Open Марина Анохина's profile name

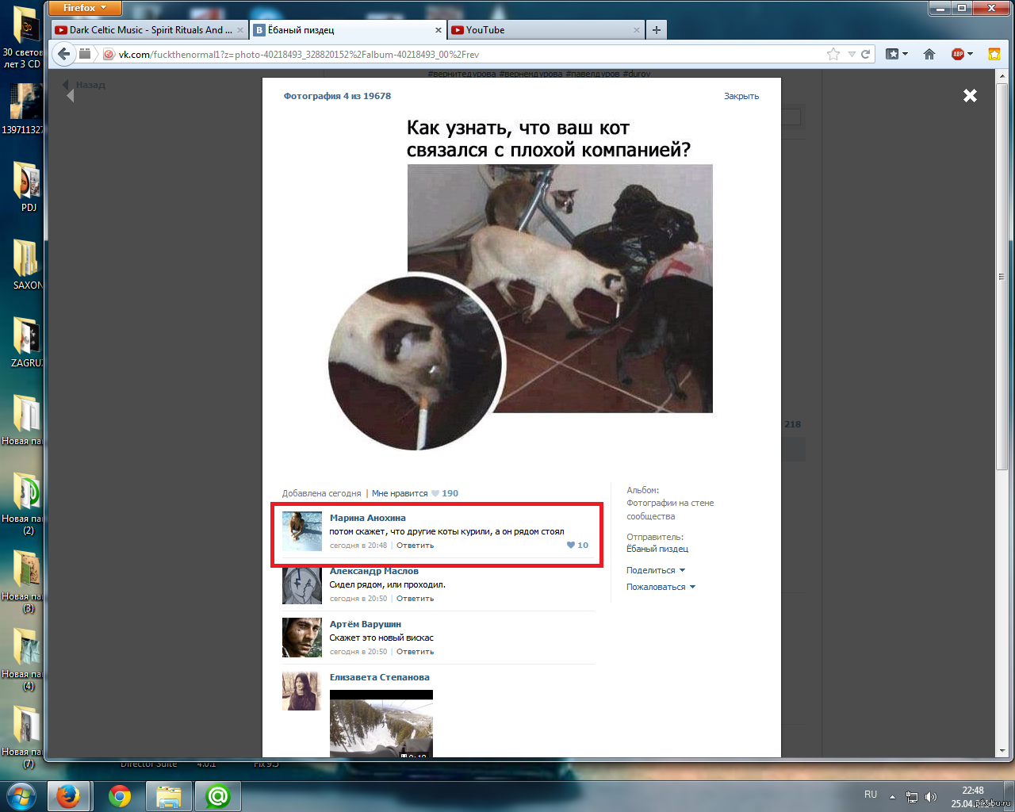[367, 518]
